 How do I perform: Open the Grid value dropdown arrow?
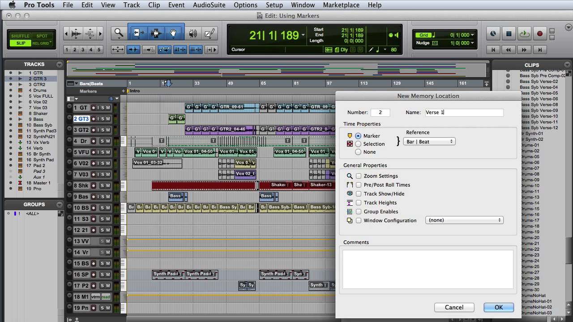coord(472,35)
